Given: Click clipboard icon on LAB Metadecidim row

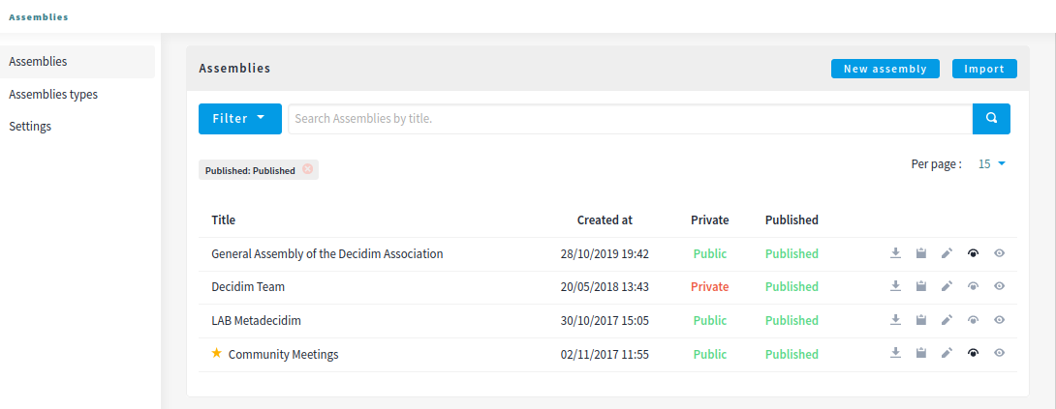Looking at the screenshot, I should click(x=921, y=320).
